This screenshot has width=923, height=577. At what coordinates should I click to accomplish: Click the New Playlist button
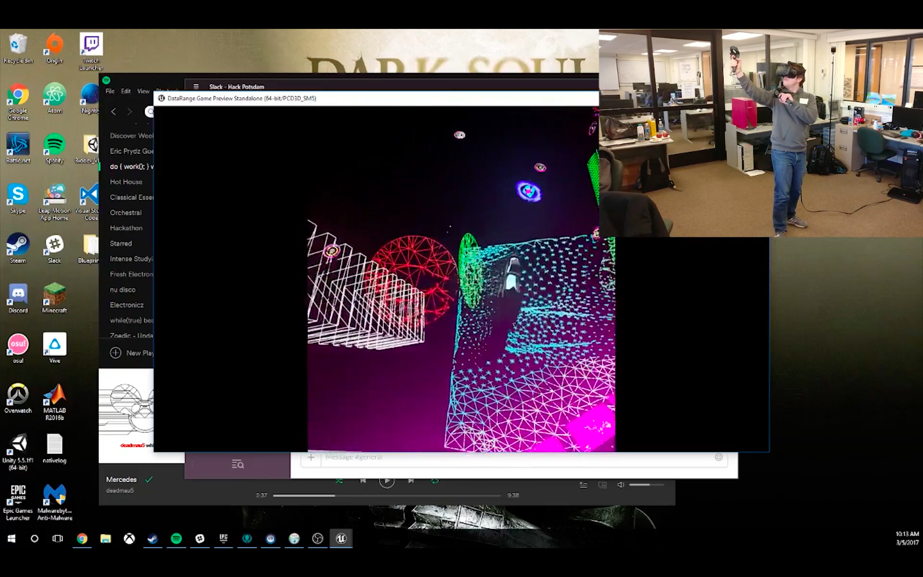[132, 353]
